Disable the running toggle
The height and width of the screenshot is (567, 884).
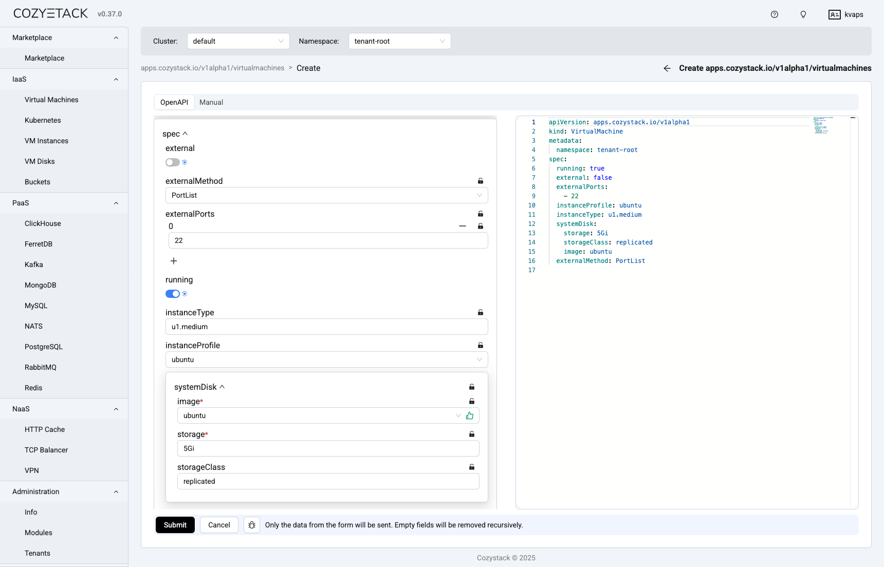point(172,294)
